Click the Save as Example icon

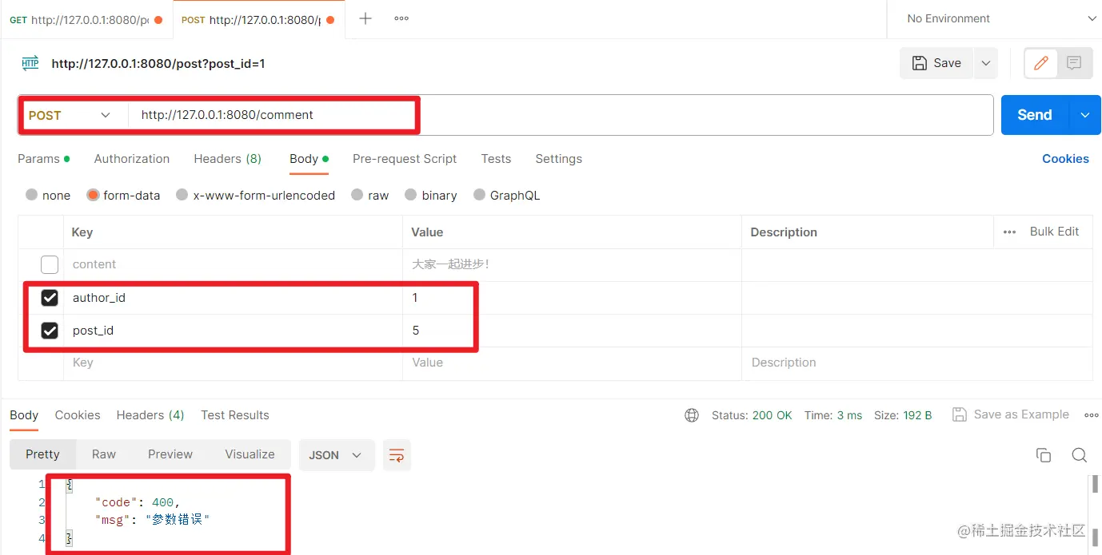tap(960, 414)
